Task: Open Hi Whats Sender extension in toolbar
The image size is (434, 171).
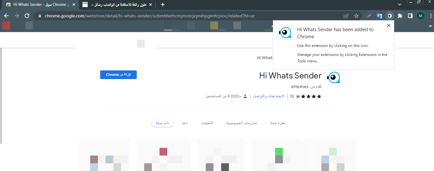Action: (389, 16)
